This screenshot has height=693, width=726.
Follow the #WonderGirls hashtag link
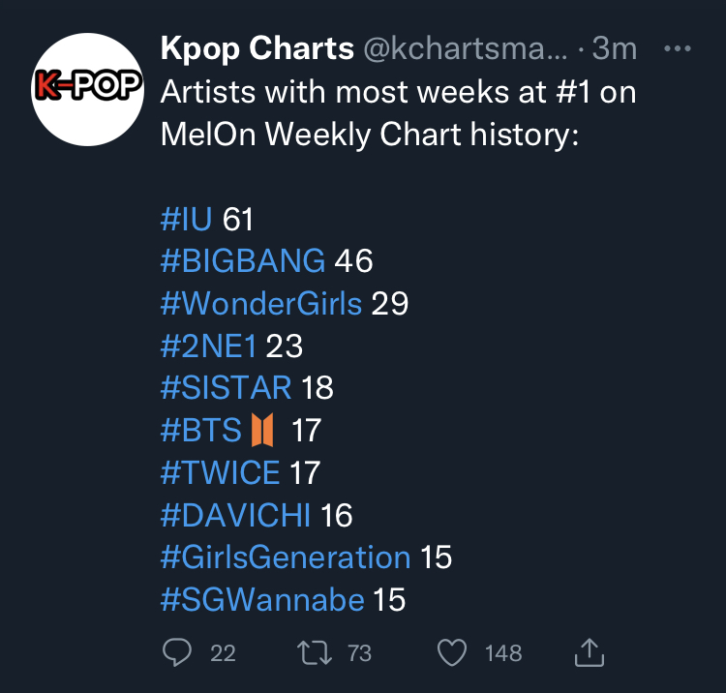point(260,304)
